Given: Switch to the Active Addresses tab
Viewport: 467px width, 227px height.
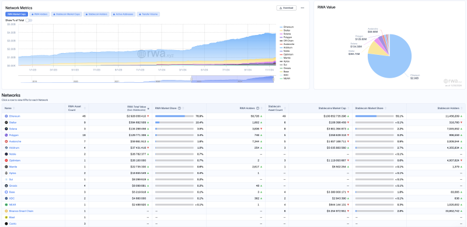Looking at the screenshot, I should [x=123, y=14].
